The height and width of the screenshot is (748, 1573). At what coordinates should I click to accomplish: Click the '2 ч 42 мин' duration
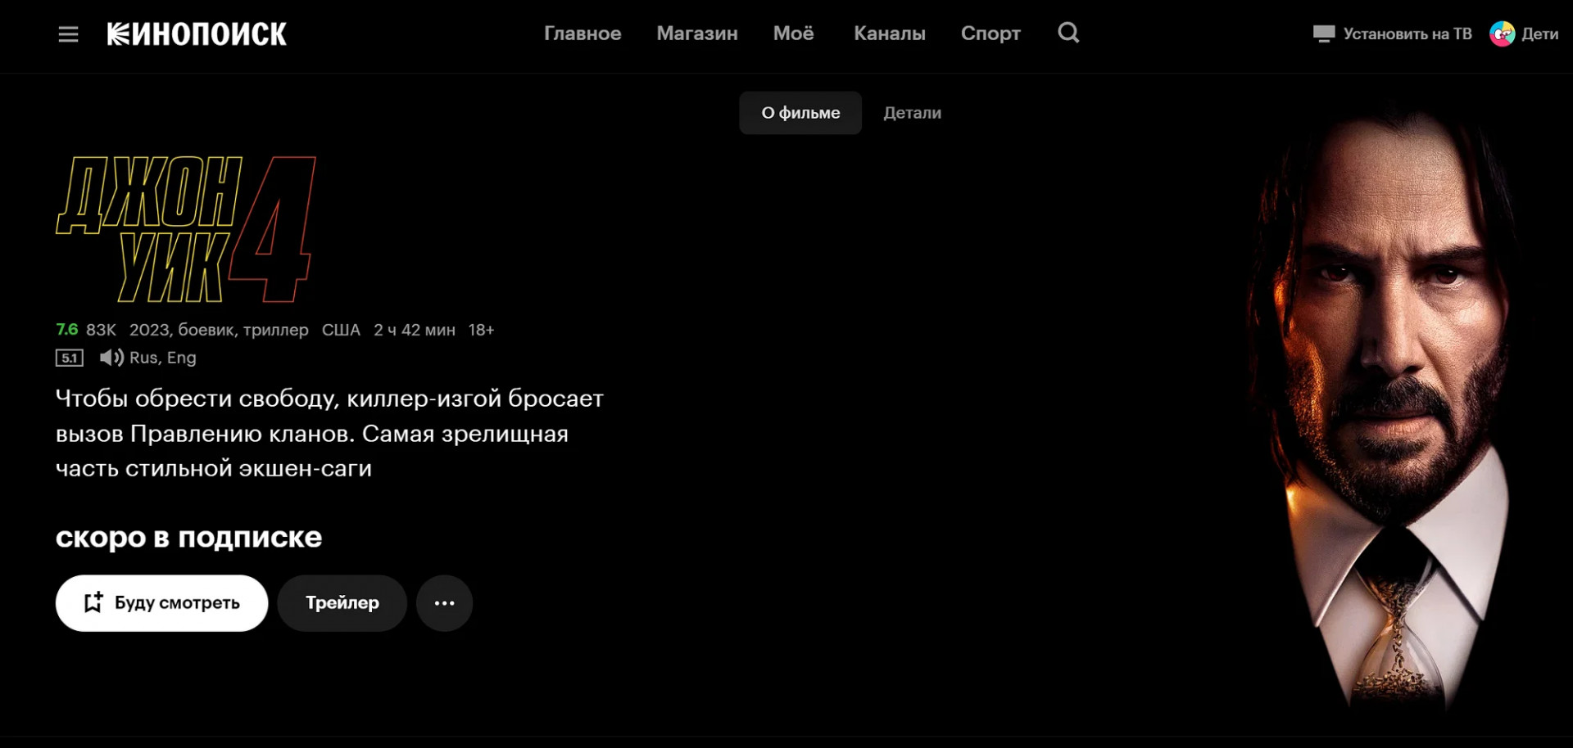(x=415, y=330)
